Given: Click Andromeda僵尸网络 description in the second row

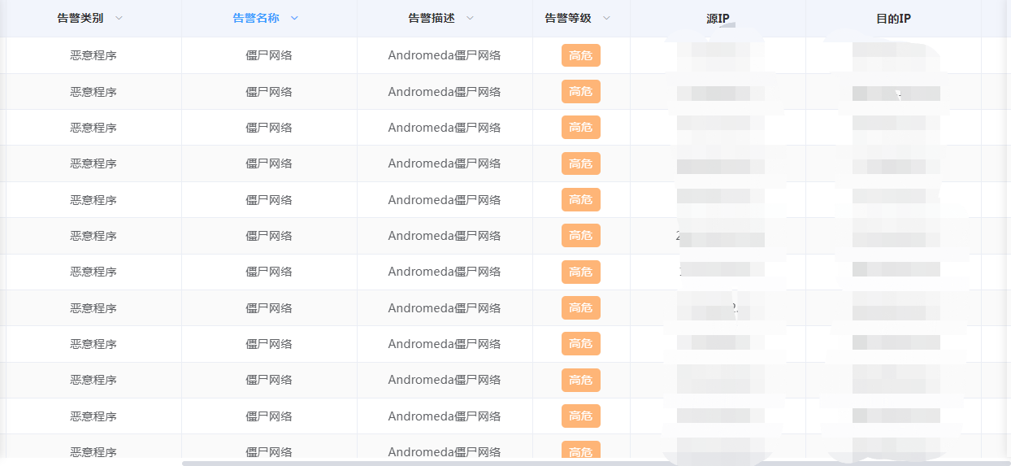Looking at the screenshot, I should tap(444, 92).
